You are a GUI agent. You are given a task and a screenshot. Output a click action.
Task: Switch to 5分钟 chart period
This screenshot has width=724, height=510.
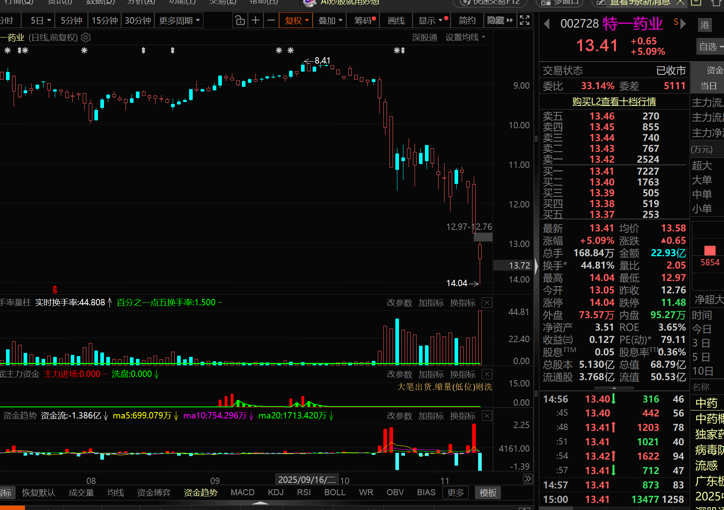(71, 20)
